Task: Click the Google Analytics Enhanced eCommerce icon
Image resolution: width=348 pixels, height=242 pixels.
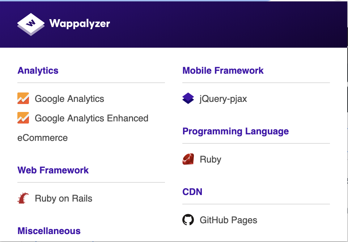Action: (23, 118)
